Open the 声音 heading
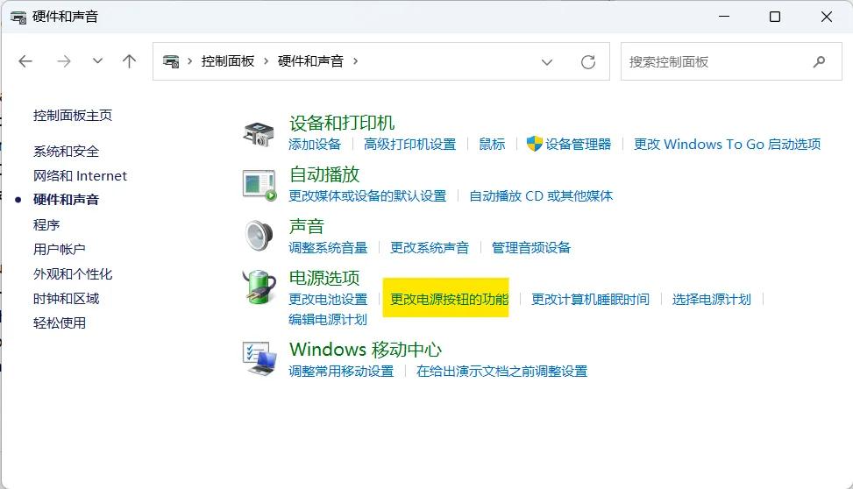 (307, 226)
